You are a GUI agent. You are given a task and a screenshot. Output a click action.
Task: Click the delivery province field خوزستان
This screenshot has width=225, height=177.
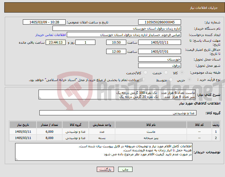coord(159,59)
